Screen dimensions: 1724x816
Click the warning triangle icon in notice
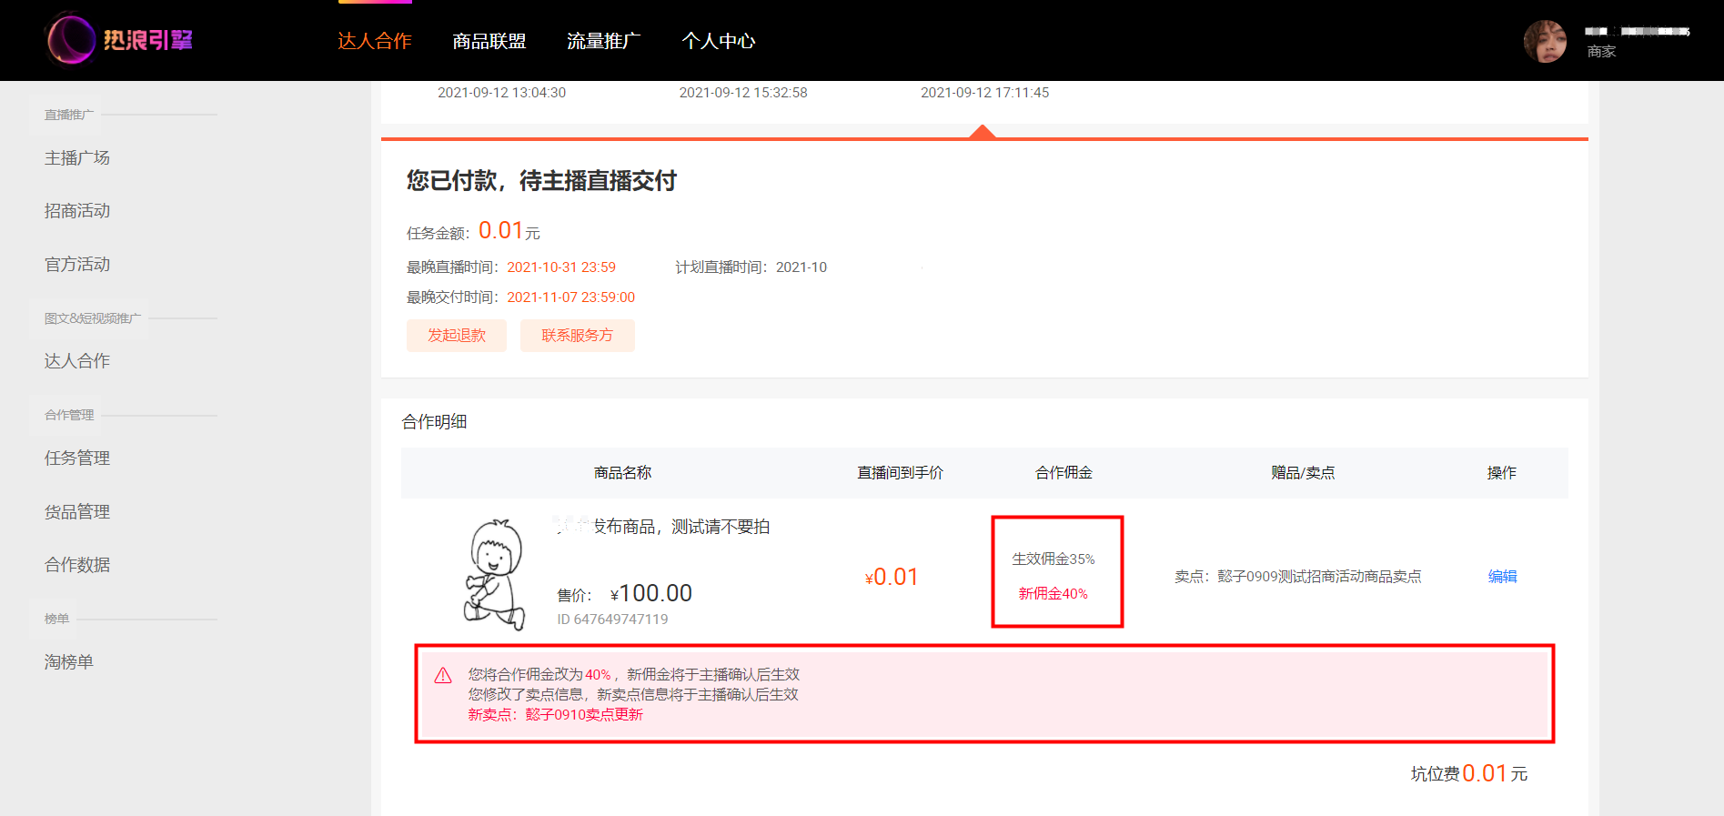(x=443, y=675)
